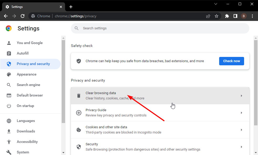This screenshot has height=155, width=258.
Task: Bookmark this tab with the star icon
Action: (x=217, y=16)
